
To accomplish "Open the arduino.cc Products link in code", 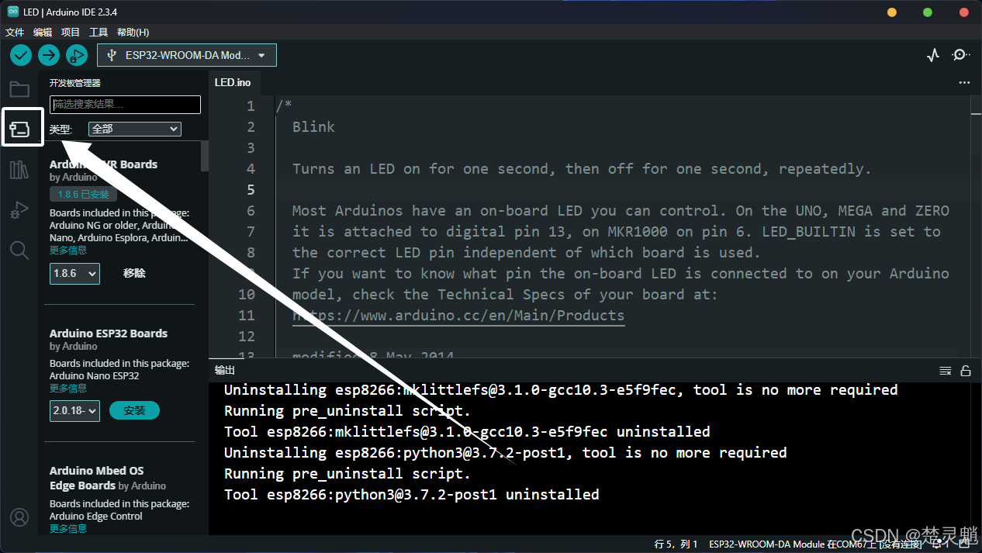I will (x=458, y=316).
